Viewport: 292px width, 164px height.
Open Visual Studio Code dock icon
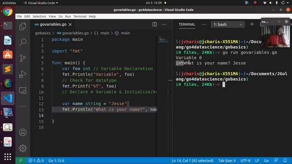click(8, 98)
